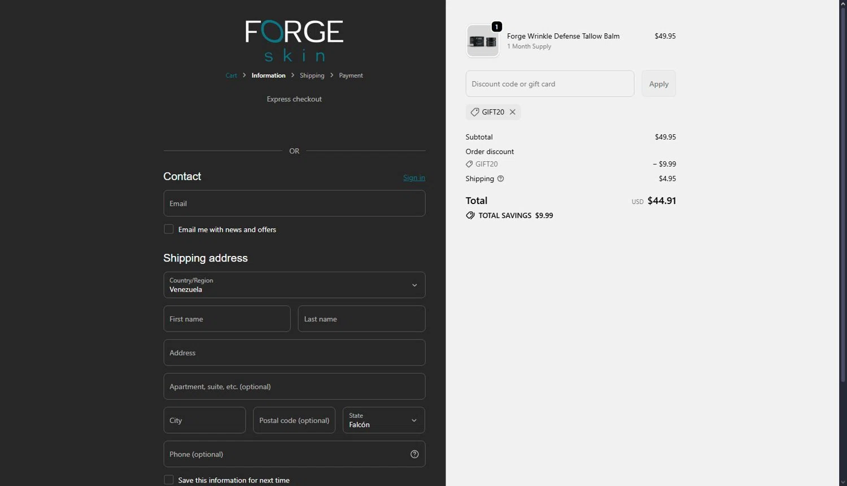Image resolution: width=847 pixels, height=486 pixels.
Task: Click the shipping cost $4.95
Action: pyautogui.click(x=667, y=179)
